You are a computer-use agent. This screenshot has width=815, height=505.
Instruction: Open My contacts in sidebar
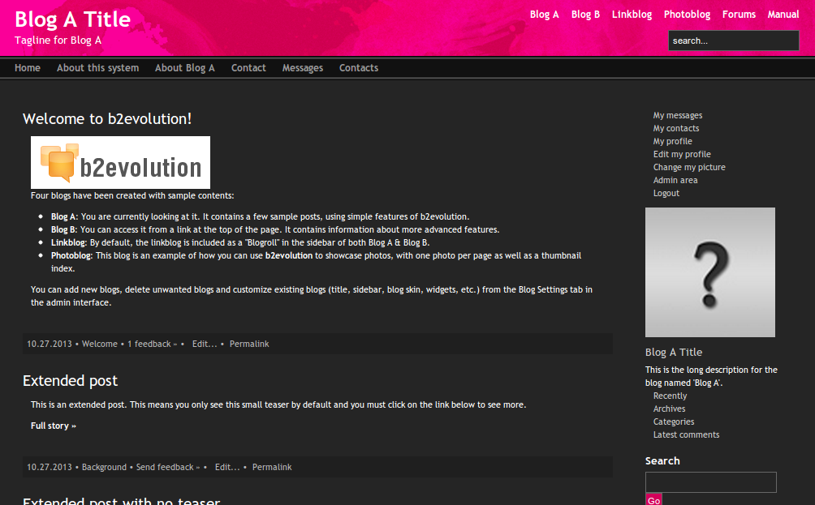[x=676, y=128]
